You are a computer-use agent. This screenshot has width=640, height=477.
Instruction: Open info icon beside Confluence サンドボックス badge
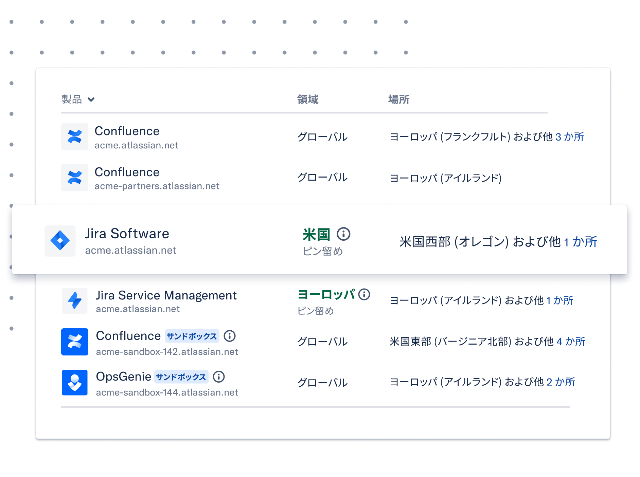[230, 336]
